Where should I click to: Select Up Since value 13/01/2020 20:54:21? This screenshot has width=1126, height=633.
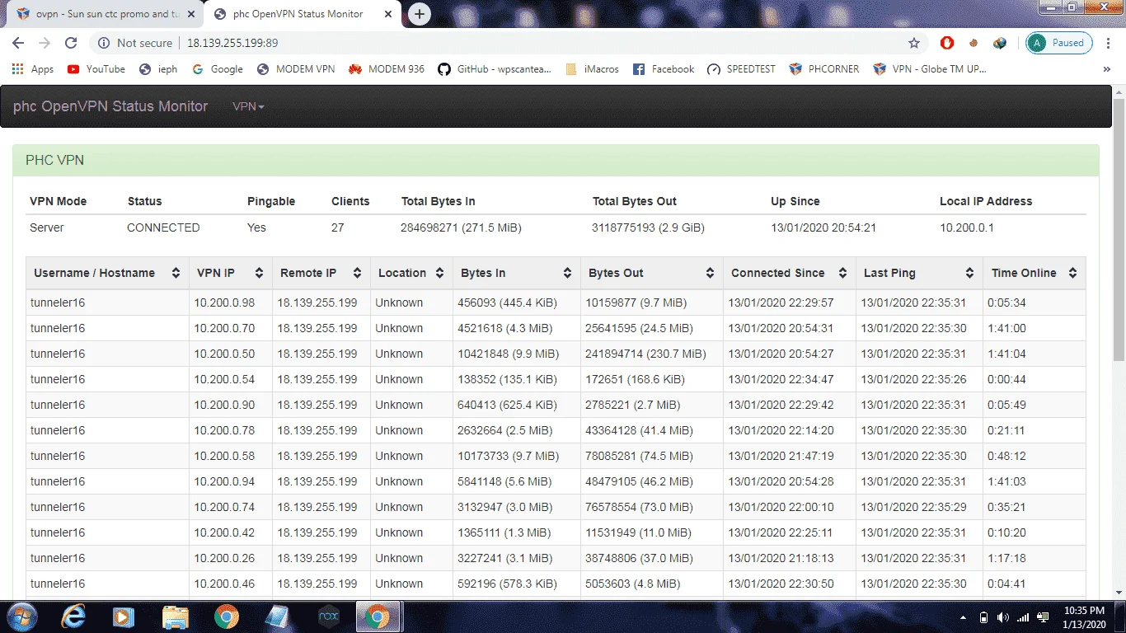tap(823, 227)
